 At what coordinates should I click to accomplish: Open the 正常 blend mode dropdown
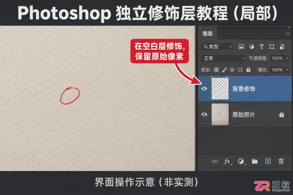coord(224,58)
